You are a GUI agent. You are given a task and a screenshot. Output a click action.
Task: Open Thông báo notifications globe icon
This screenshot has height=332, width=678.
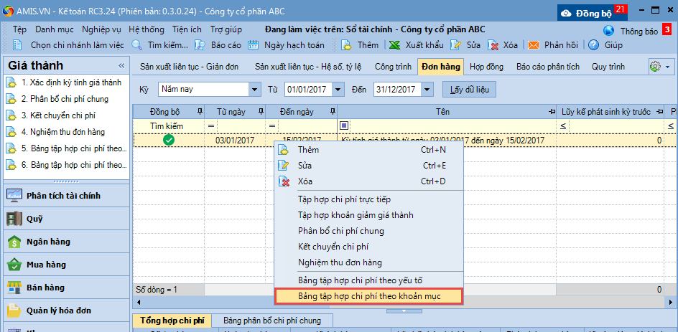tap(609, 31)
